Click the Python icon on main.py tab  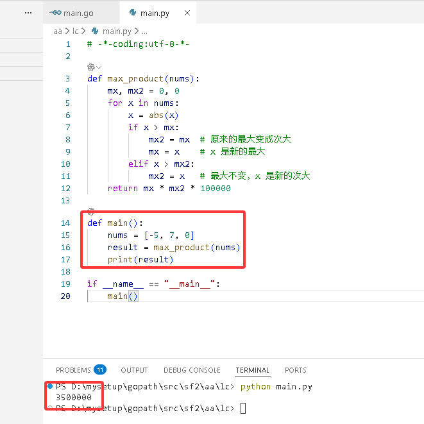coord(133,12)
